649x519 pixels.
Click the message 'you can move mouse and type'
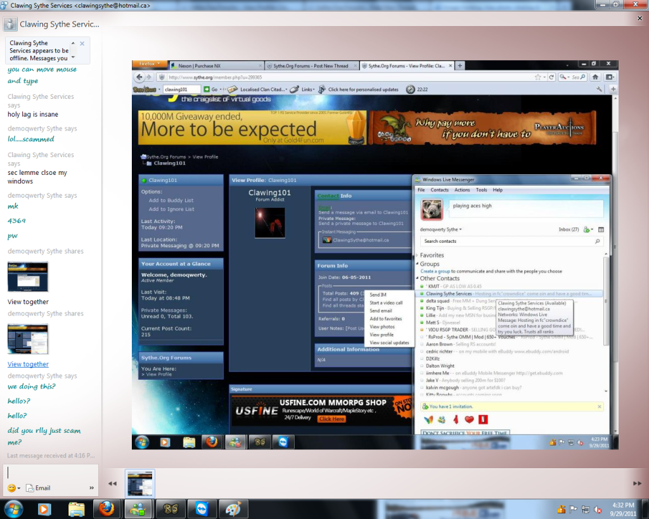(42, 75)
